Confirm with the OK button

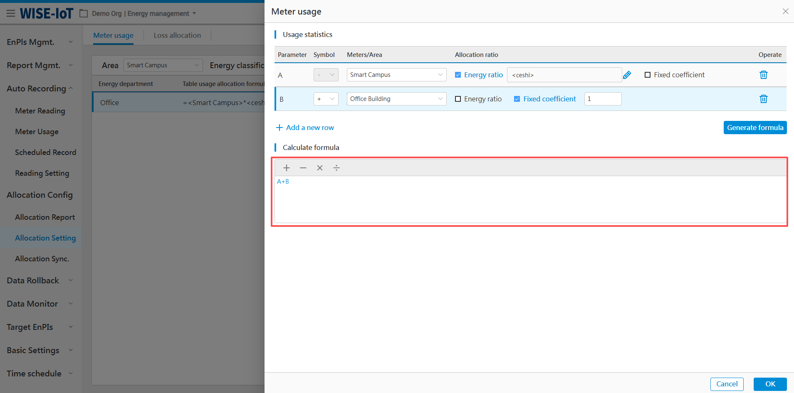click(x=770, y=384)
